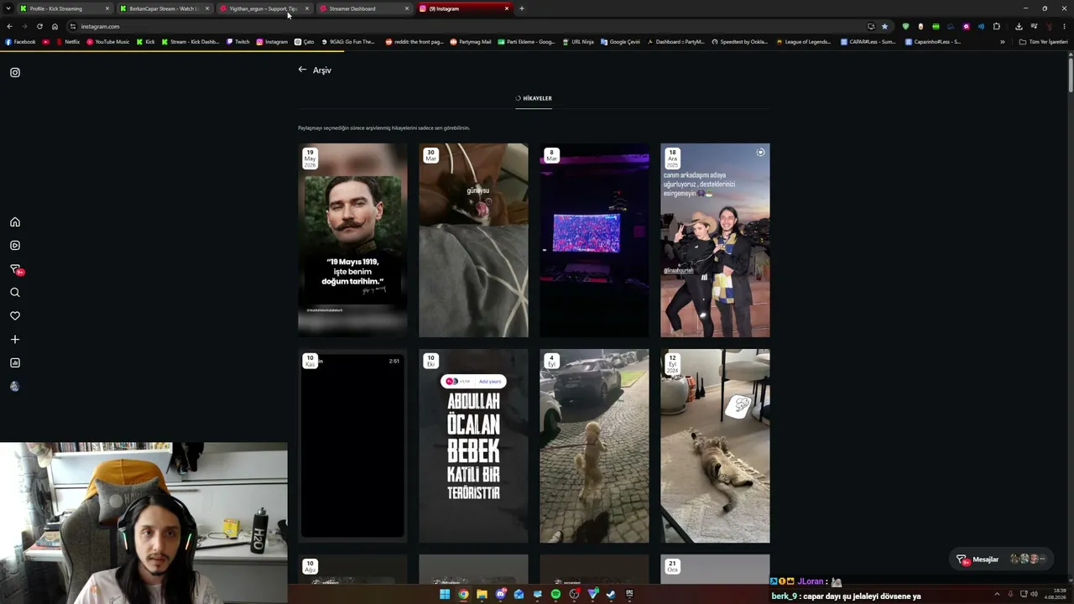Show hidden system tray icons
Image resolution: width=1074 pixels, height=604 pixels.
coord(997,595)
